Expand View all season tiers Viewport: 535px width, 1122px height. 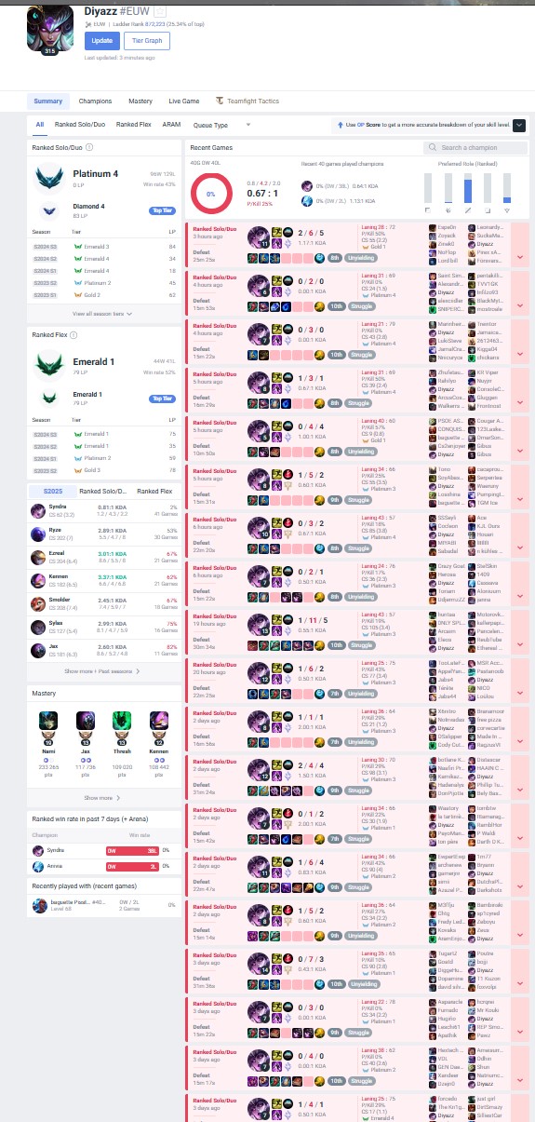pos(104,314)
